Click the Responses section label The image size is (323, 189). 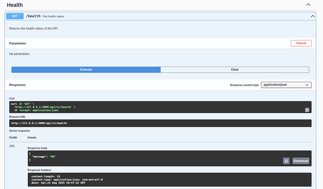(x=17, y=85)
